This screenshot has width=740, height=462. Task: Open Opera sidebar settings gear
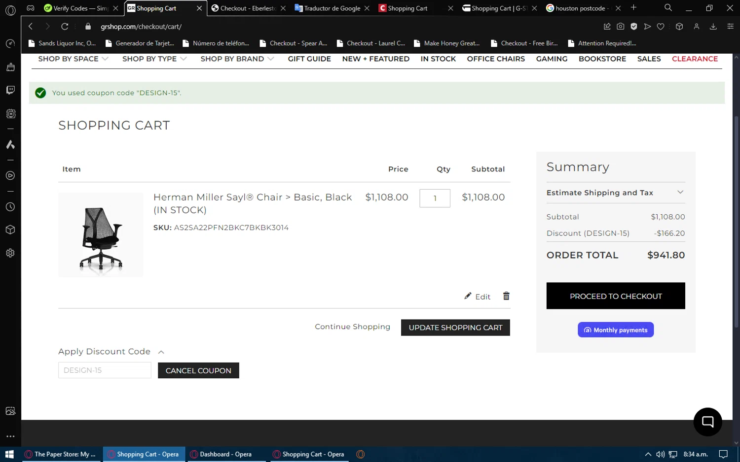(10, 253)
